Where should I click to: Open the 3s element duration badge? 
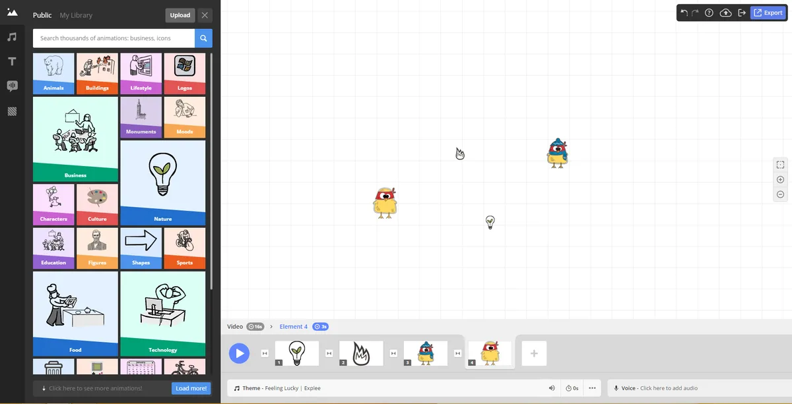320,326
